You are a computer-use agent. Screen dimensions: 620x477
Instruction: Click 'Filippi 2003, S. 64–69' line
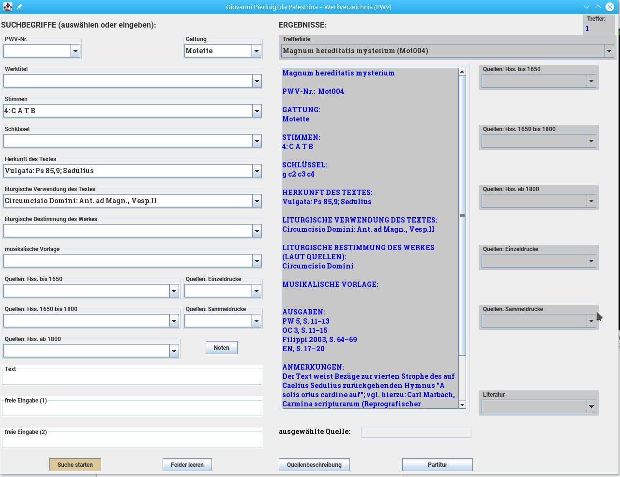pyautogui.click(x=320, y=340)
